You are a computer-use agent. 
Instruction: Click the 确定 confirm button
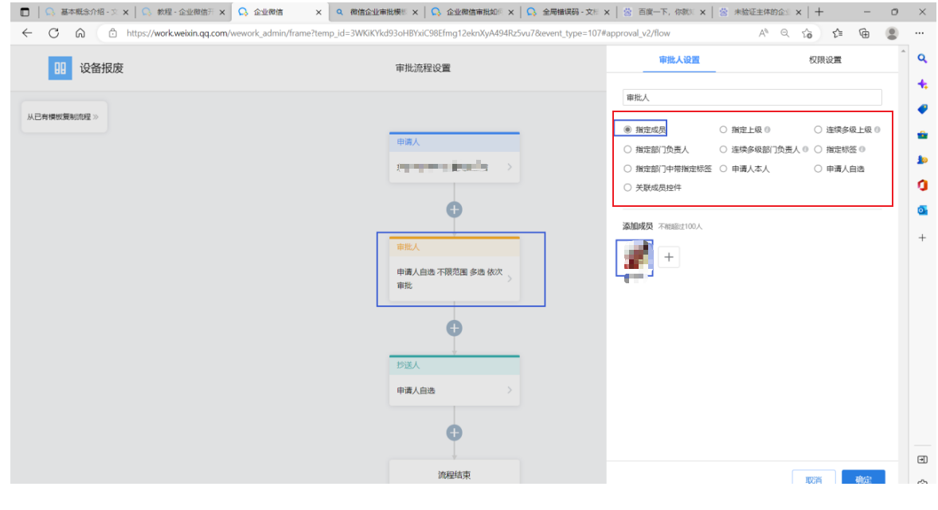tap(863, 477)
